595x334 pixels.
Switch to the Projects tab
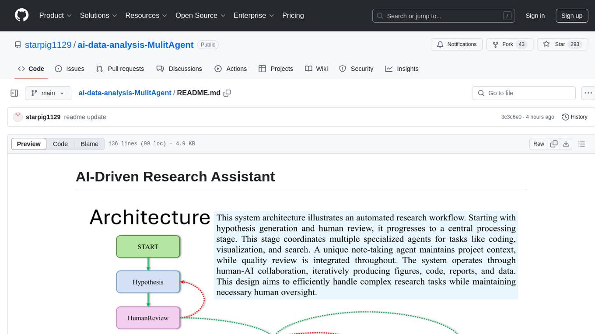tap(276, 69)
